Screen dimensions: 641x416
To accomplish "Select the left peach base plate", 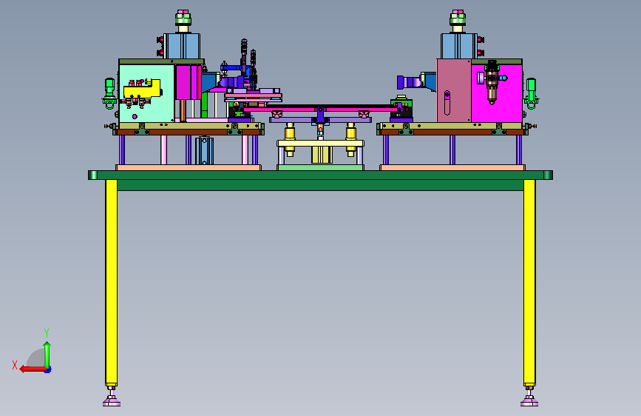I will coord(189,167).
